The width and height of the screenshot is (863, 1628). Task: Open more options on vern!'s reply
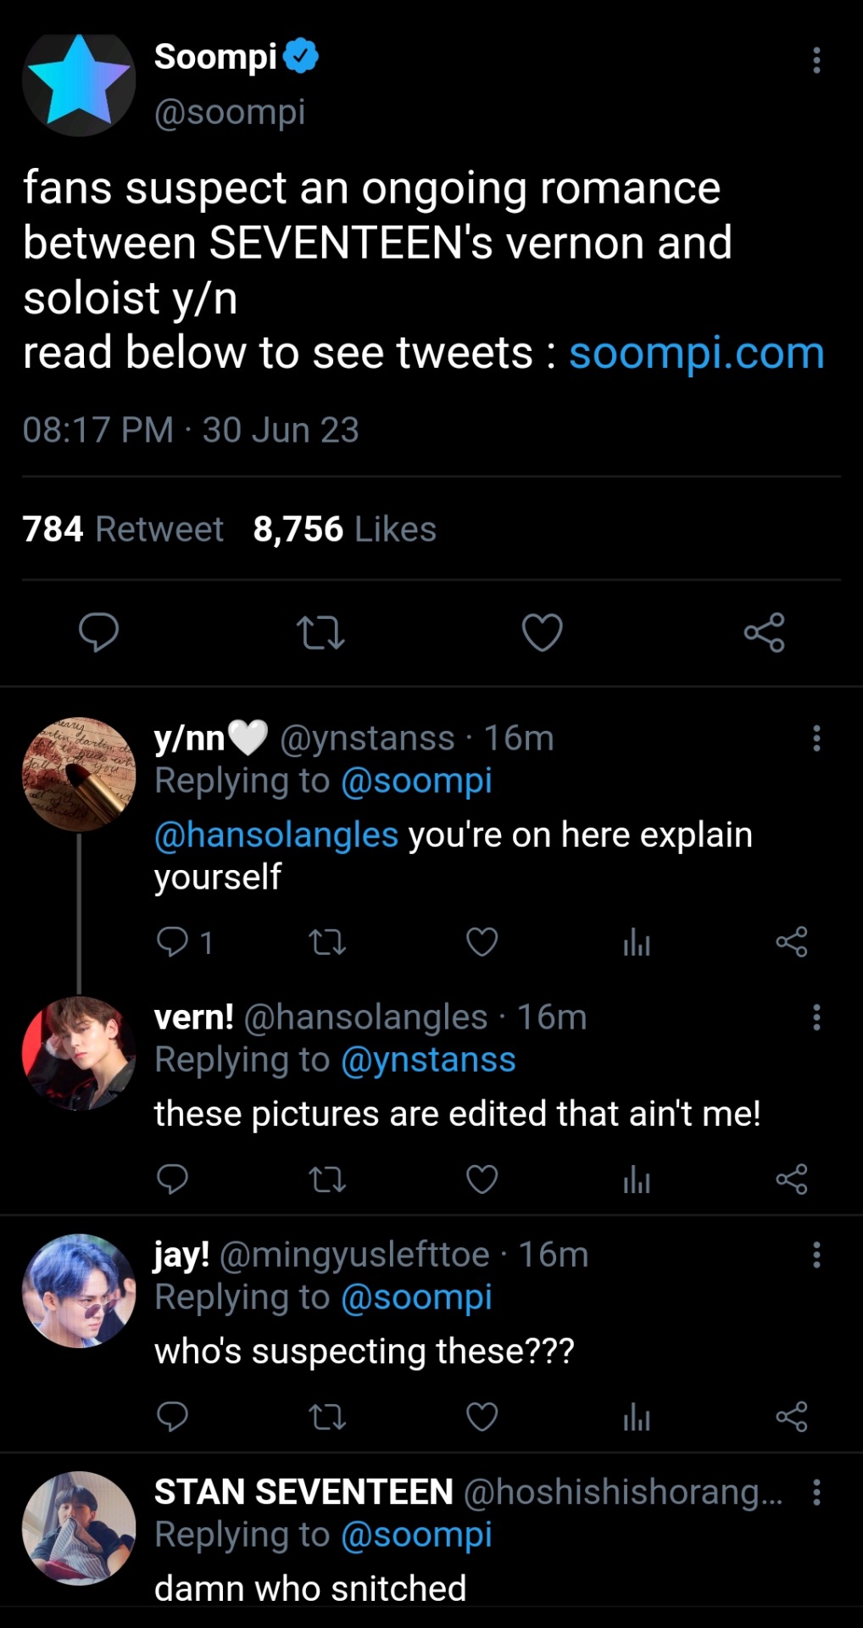coord(816,1017)
